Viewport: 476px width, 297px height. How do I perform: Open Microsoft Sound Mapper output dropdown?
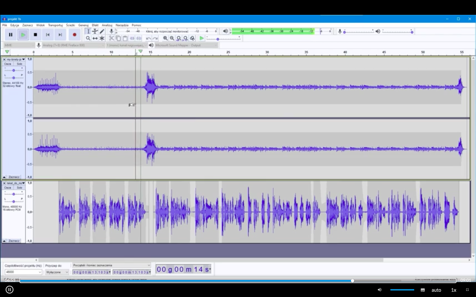click(186, 45)
